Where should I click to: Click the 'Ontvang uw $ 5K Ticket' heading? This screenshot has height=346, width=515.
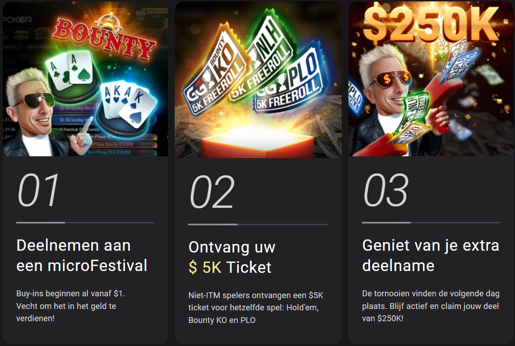pos(232,257)
